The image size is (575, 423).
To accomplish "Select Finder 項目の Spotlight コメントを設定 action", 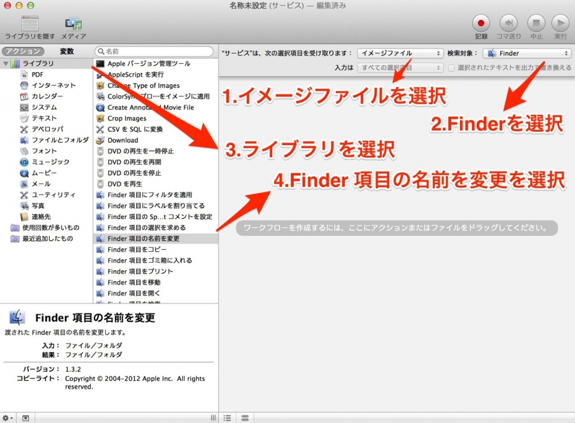I will coord(156,217).
